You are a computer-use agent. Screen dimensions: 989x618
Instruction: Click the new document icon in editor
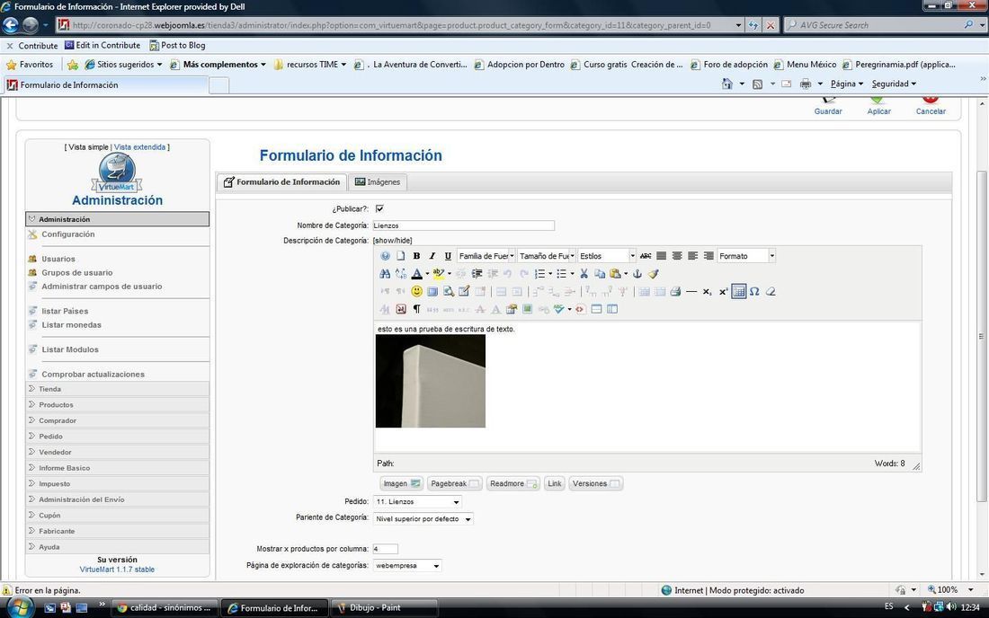[x=400, y=256]
